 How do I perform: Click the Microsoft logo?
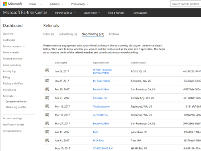point(12,4)
